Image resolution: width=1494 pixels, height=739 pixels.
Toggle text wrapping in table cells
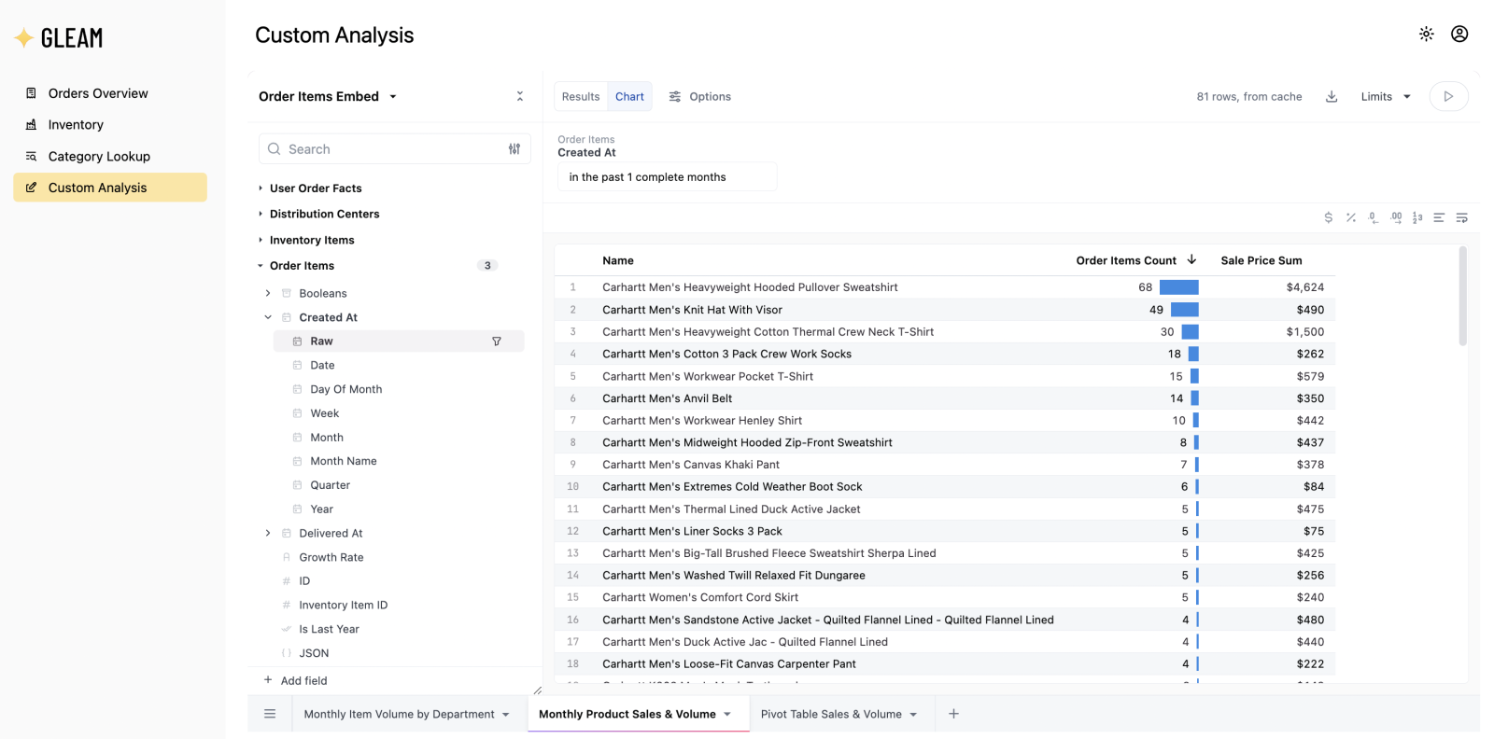(x=1462, y=217)
